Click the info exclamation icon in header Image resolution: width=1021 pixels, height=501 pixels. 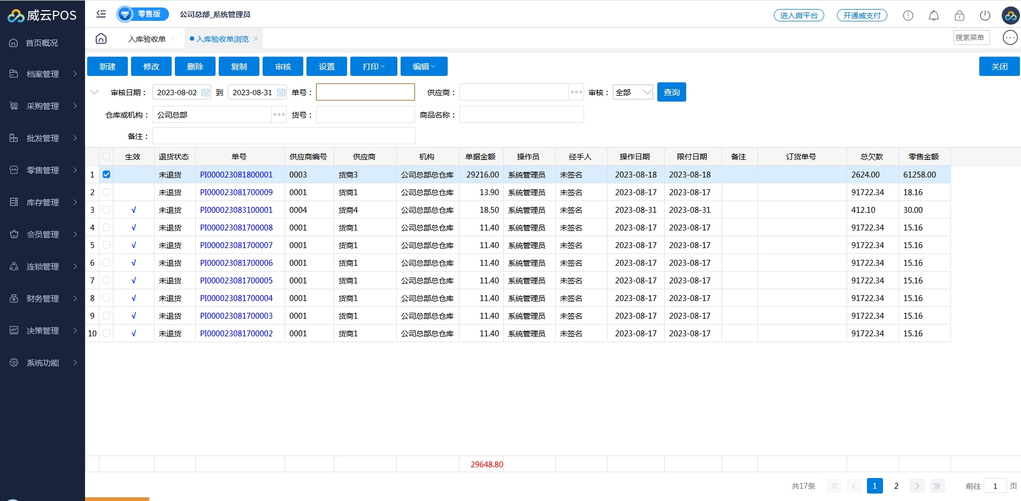tap(908, 16)
